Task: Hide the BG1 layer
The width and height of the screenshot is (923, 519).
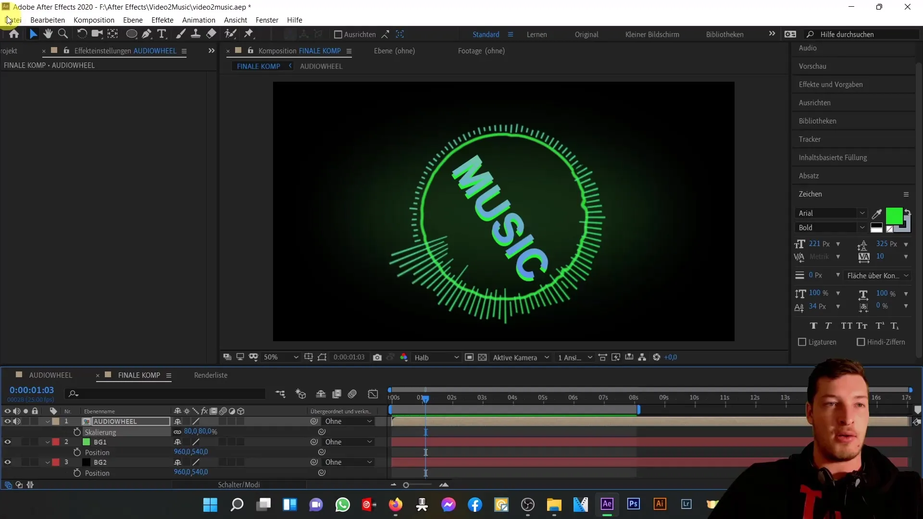Action: click(7, 442)
